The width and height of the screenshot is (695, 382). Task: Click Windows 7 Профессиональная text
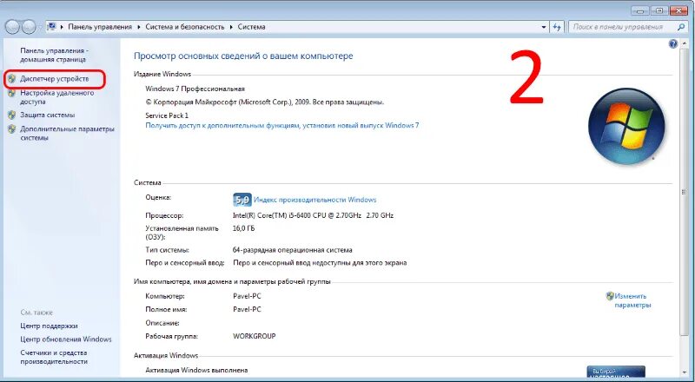(x=195, y=89)
